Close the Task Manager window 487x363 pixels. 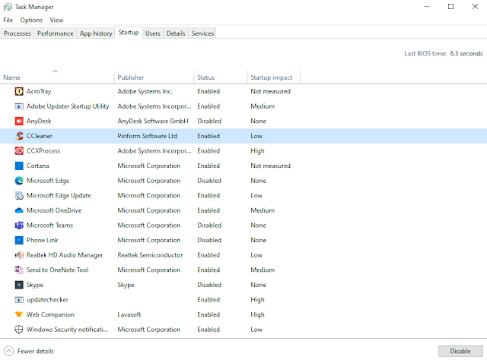point(475,7)
